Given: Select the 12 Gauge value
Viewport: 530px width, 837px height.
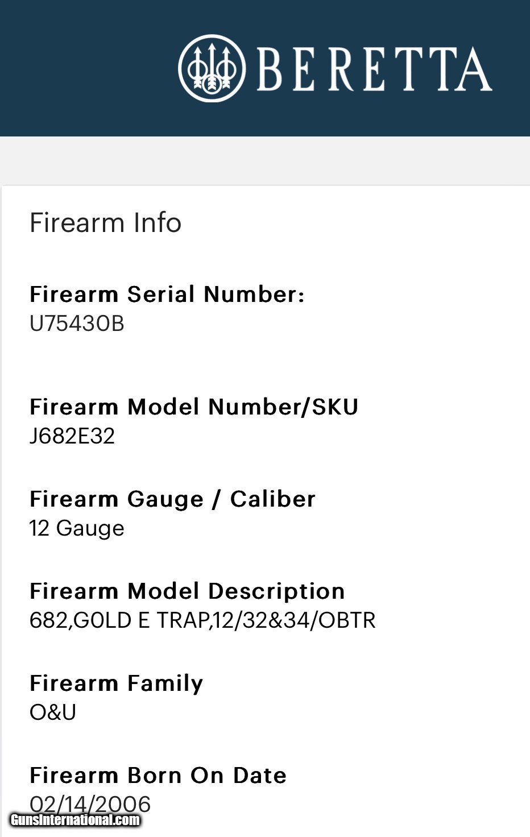Looking at the screenshot, I should tap(77, 528).
